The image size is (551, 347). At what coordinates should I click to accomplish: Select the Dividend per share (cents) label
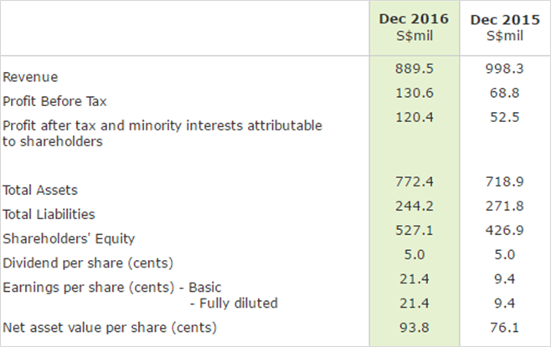[x=88, y=263]
